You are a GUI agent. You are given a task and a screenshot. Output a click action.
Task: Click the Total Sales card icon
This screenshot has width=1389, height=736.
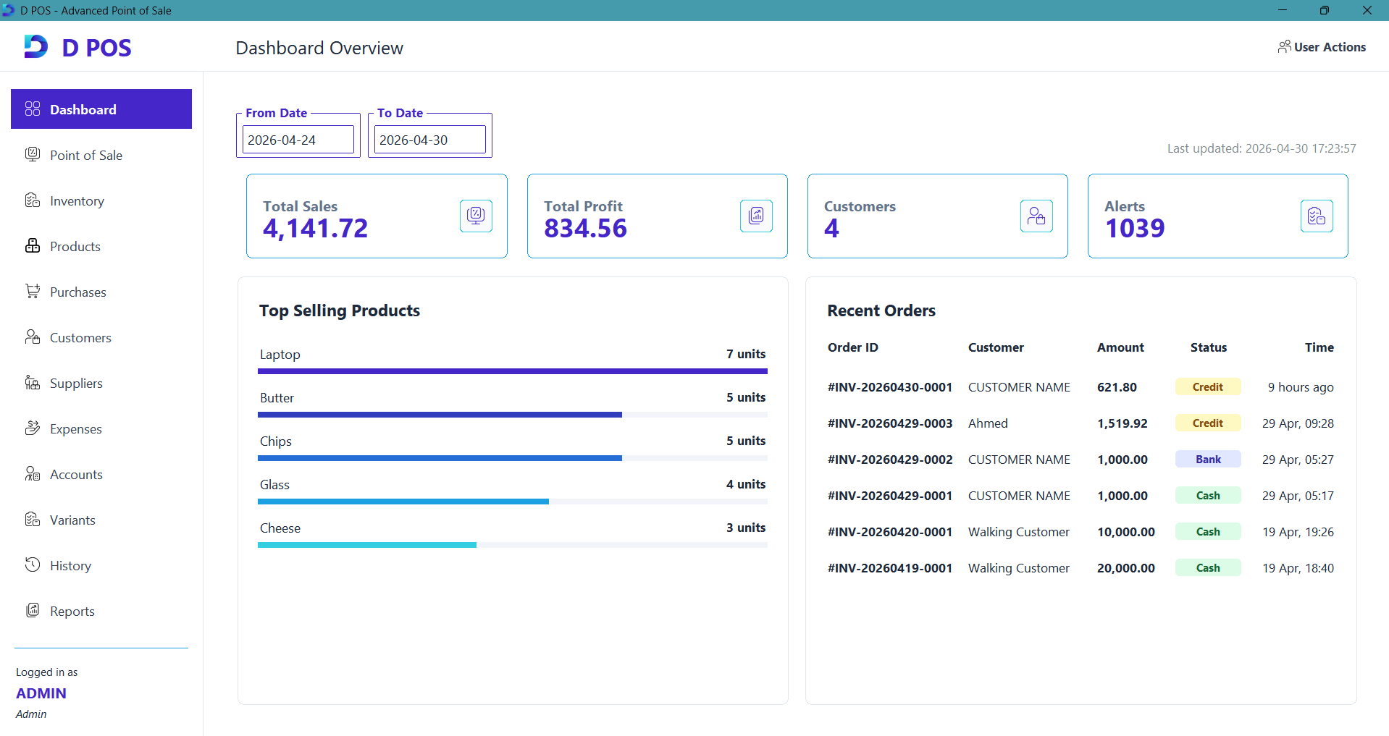(476, 216)
